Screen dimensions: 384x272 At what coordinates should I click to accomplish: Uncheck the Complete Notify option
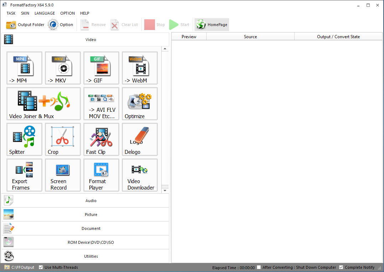tap(341, 267)
